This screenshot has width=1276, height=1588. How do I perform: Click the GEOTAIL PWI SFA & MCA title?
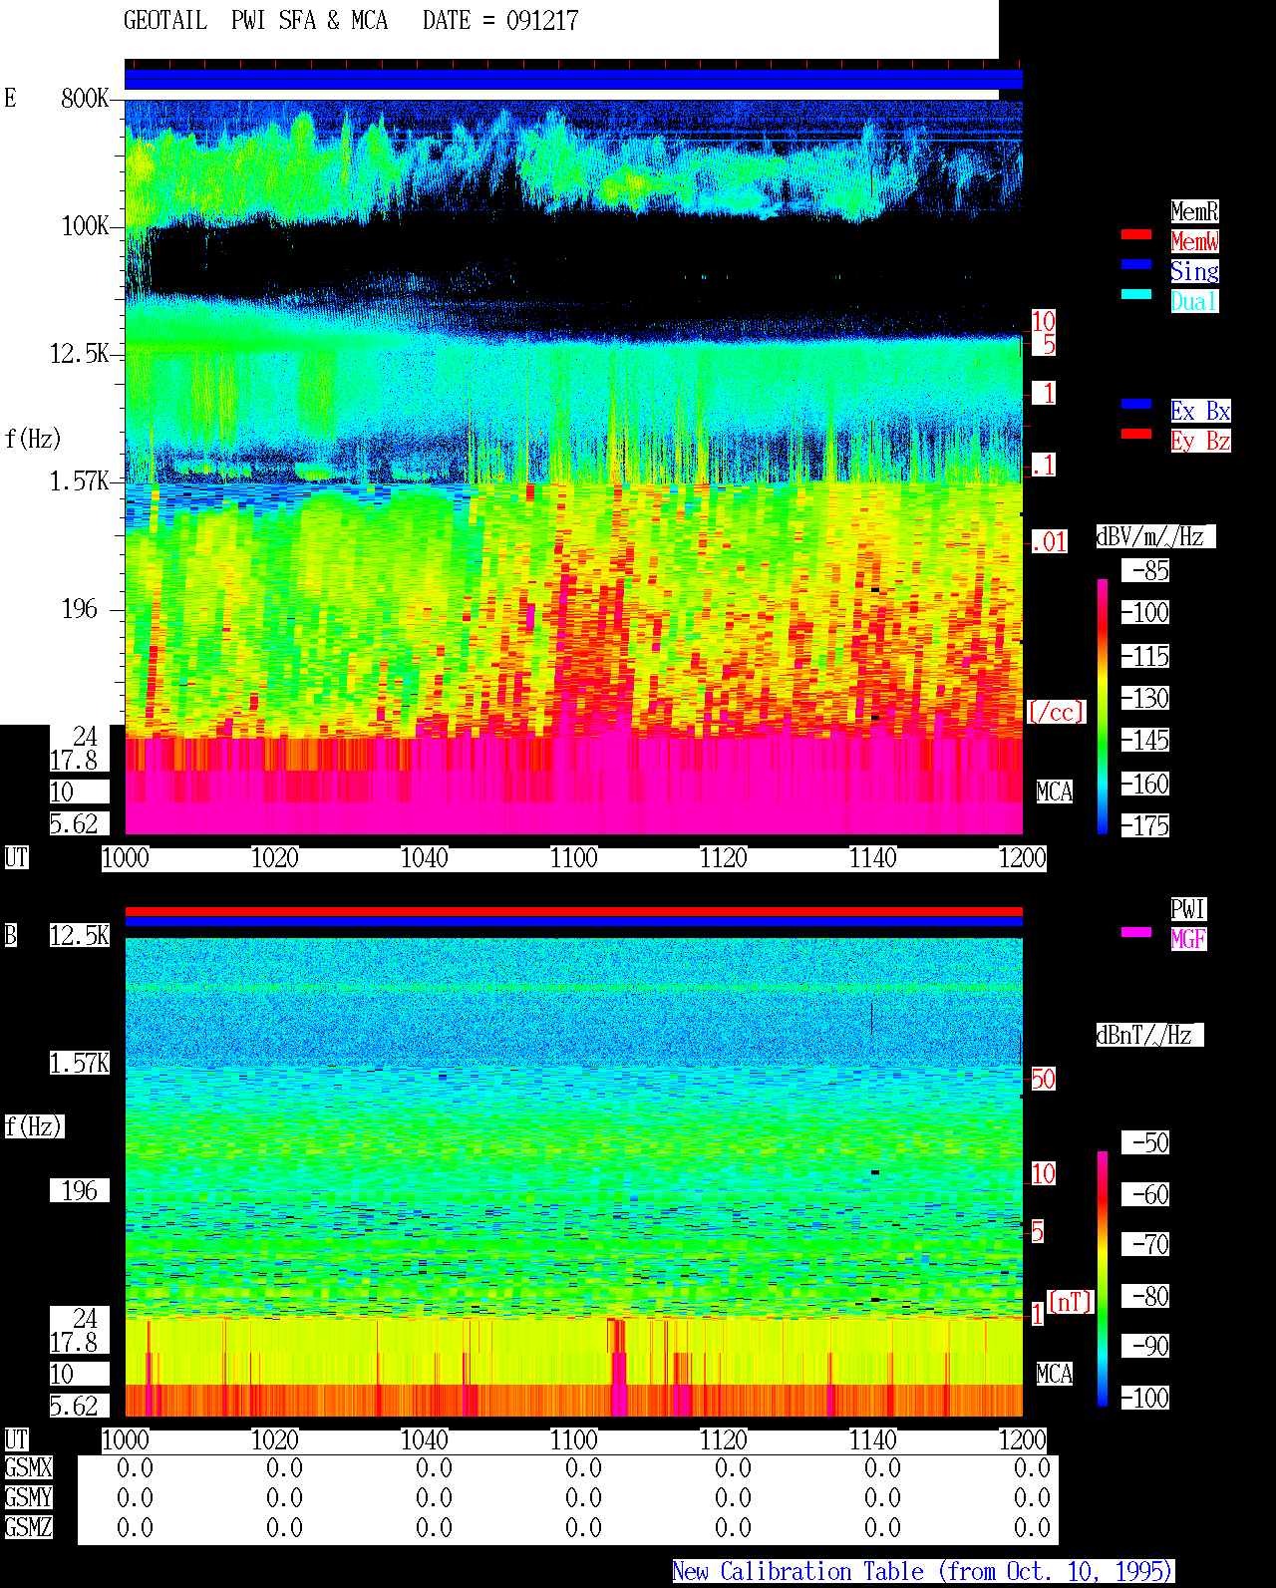255,20
